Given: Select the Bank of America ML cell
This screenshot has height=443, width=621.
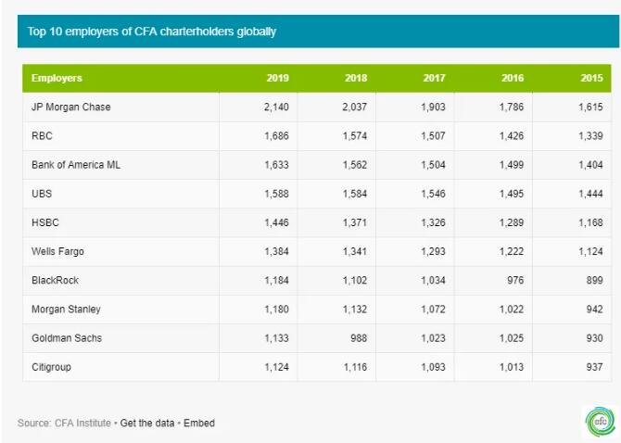Looking at the screenshot, I should (76, 165).
